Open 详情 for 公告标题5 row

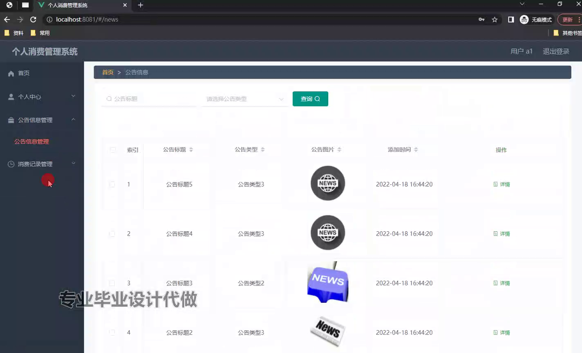coord(501,185)
